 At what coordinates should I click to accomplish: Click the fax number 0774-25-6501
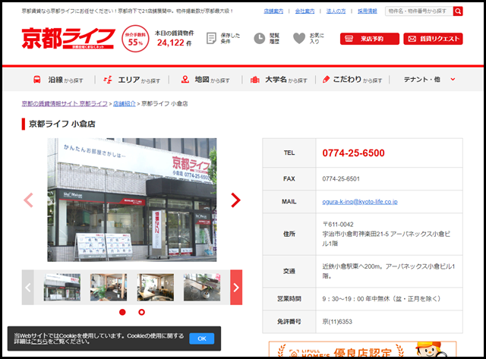click(341, 178)
